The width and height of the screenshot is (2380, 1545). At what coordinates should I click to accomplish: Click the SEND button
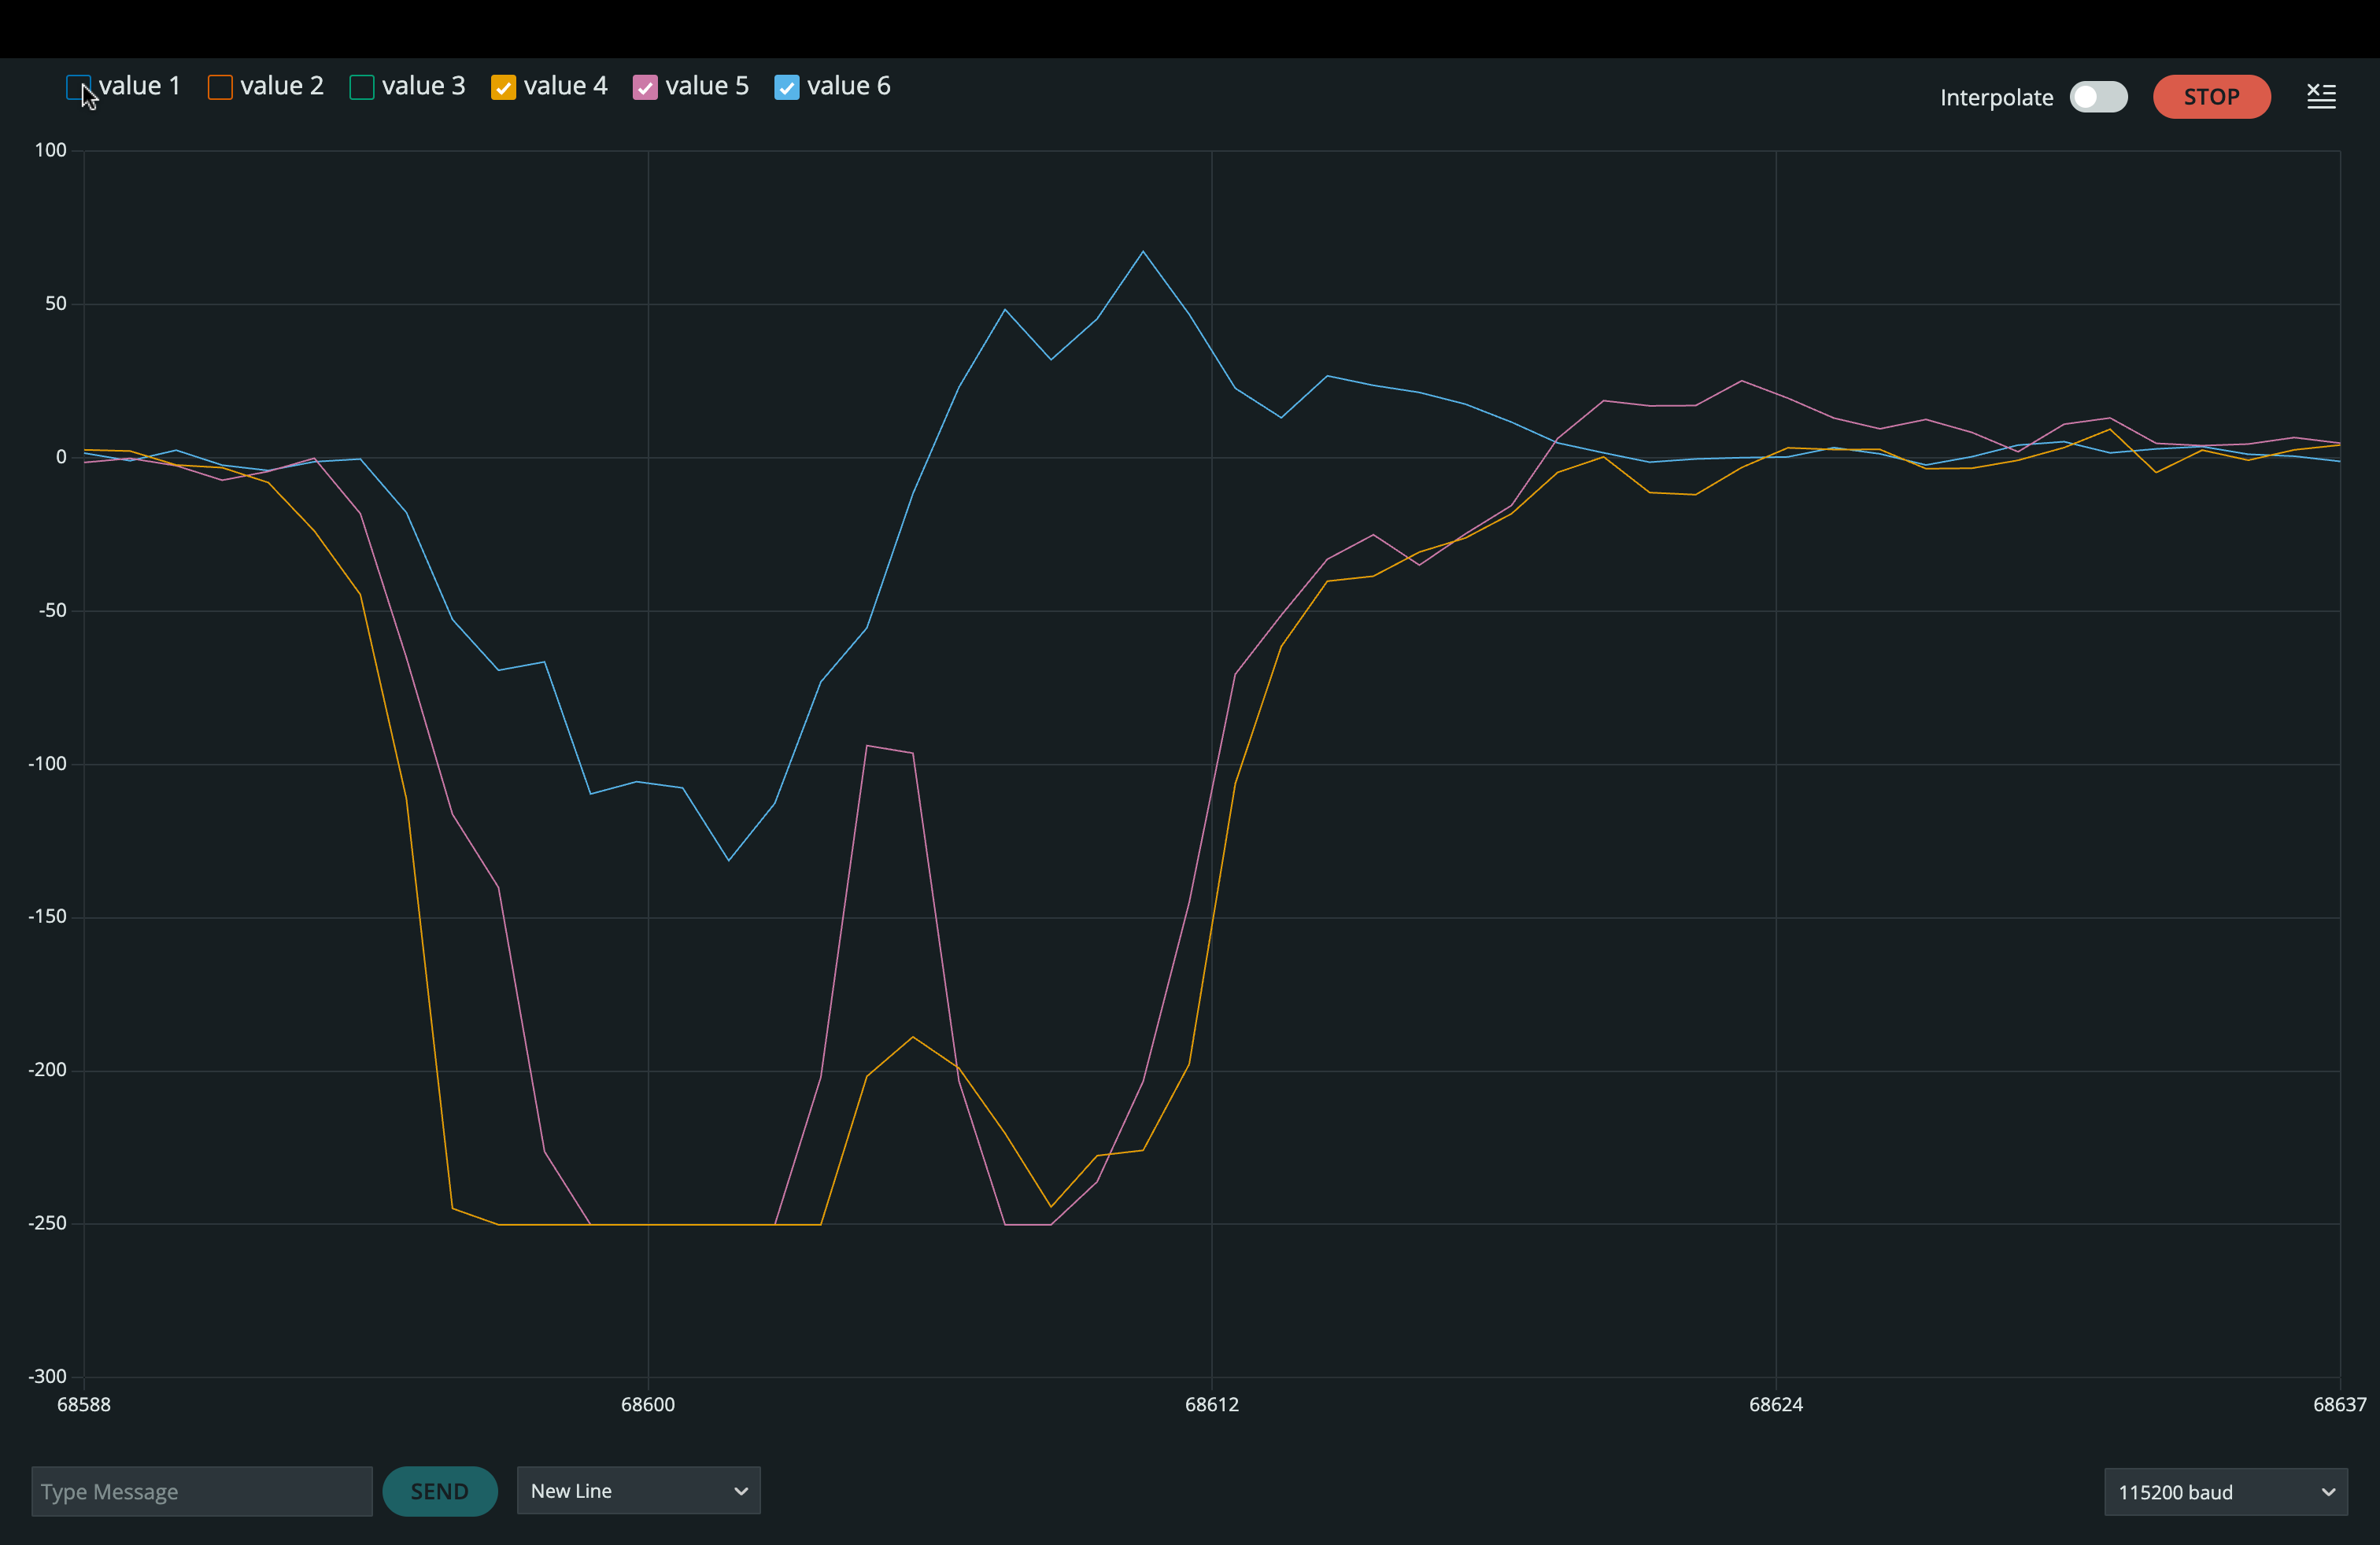point(440,1491)
